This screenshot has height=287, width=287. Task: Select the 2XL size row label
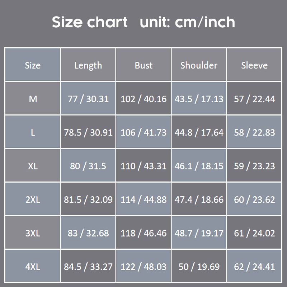(33, 199)
